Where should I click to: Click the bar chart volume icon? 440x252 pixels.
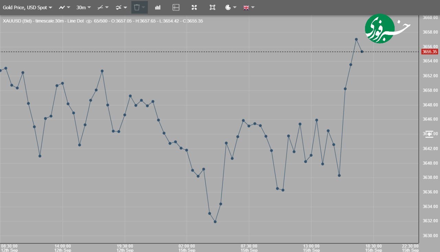[x=158, y=7]
